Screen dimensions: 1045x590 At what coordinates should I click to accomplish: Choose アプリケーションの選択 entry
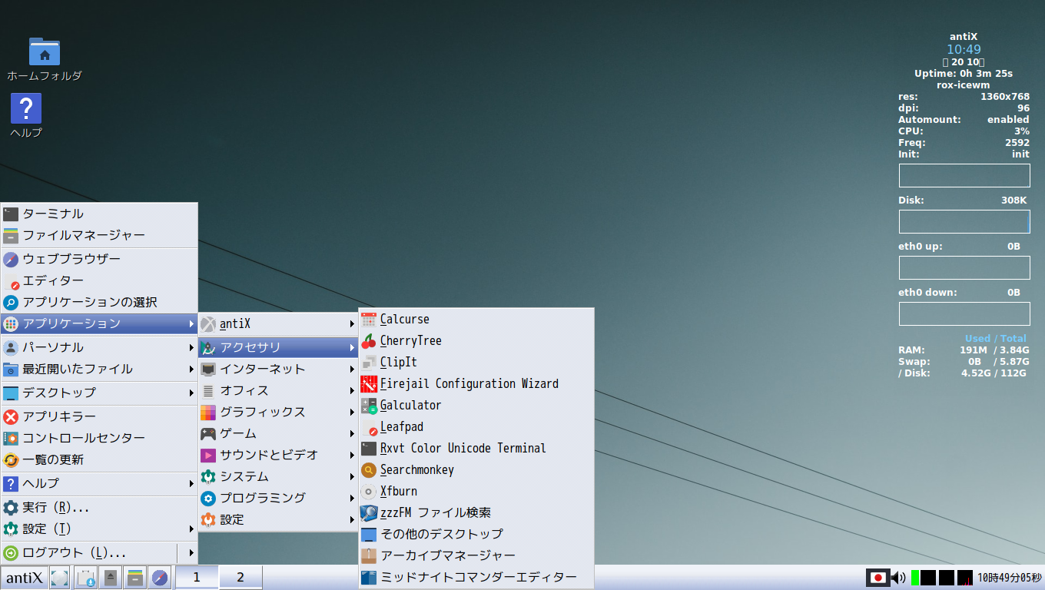click(99, 302)
